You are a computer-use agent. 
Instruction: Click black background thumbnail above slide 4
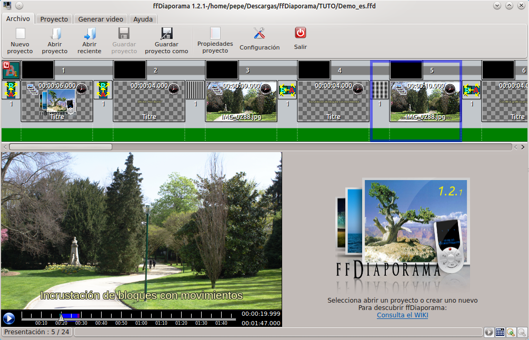click(x=314, y=70)
